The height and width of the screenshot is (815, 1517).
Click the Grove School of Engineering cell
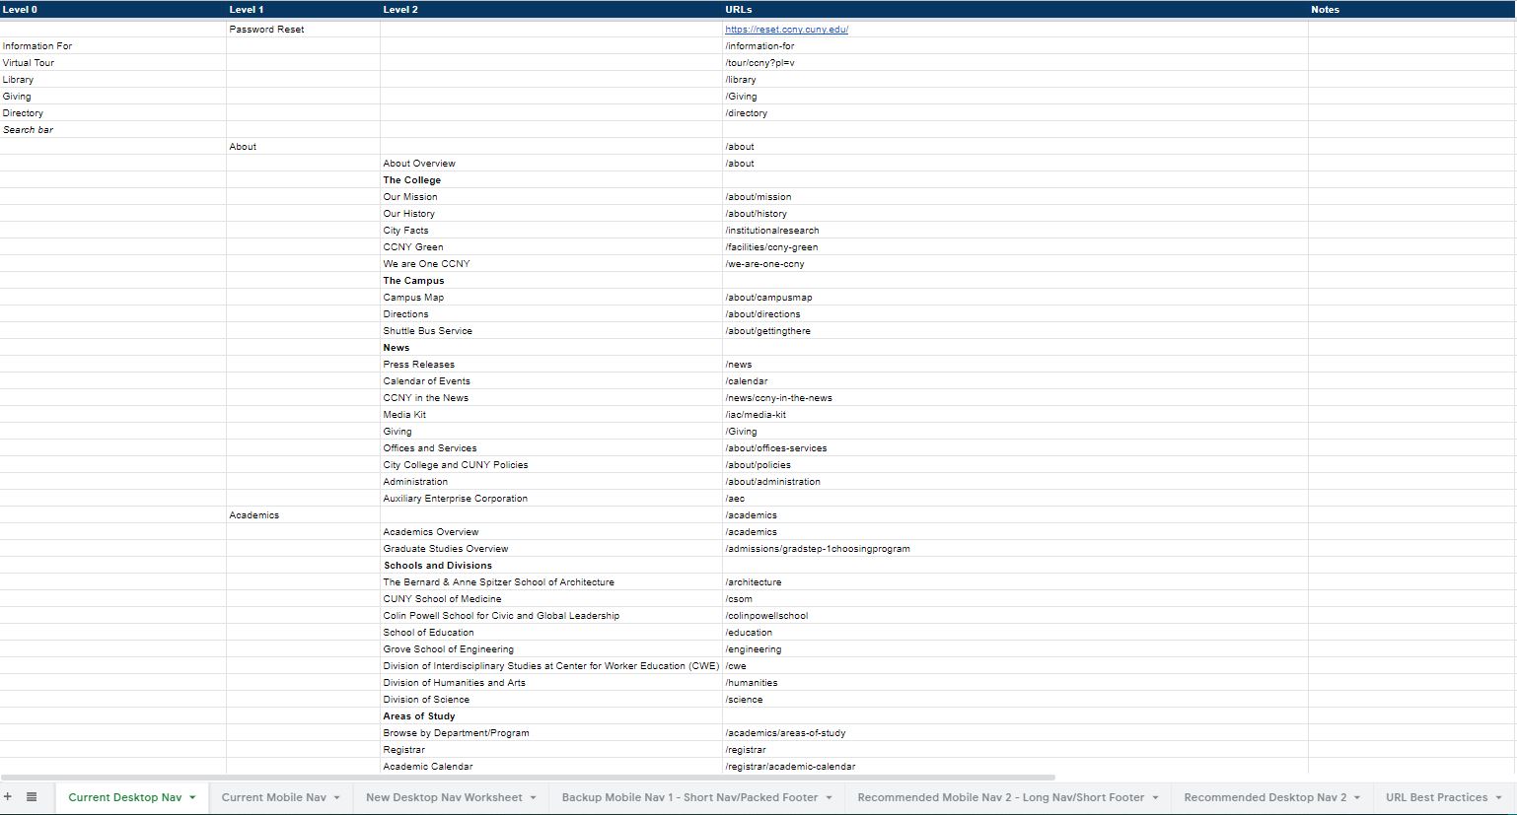click(551, 649)
